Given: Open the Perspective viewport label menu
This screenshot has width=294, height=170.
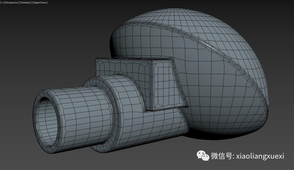Looking at the screenshot, I should pyautogui.click(x=12, y=3).
